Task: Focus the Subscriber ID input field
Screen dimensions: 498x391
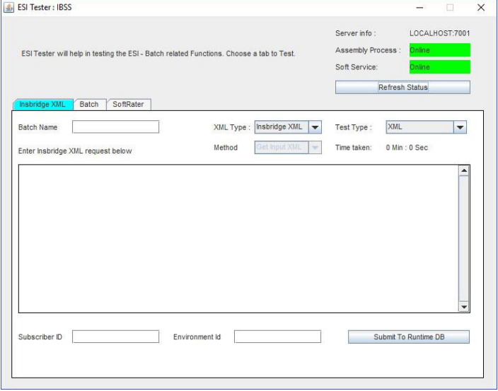Action: [115, 337]
